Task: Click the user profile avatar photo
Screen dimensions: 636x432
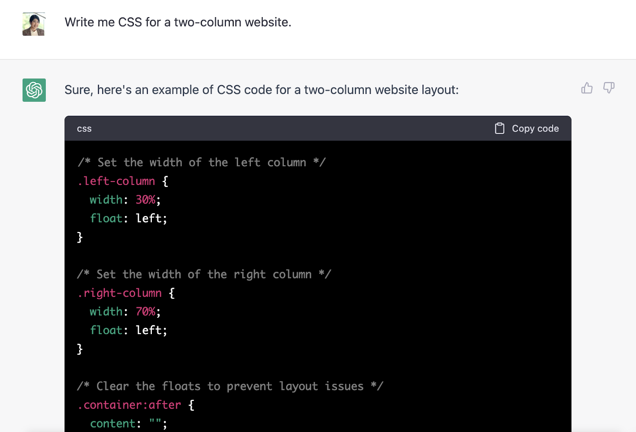Action: pyautogui.click(x=34, y=24)
